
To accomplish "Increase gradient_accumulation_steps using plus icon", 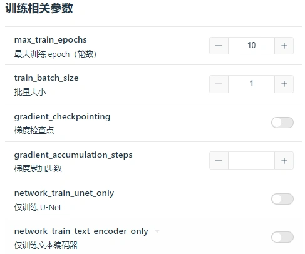I will point(284,161).
